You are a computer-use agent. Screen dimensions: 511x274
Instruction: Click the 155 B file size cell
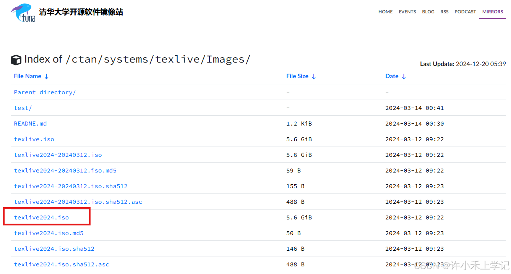295,186
